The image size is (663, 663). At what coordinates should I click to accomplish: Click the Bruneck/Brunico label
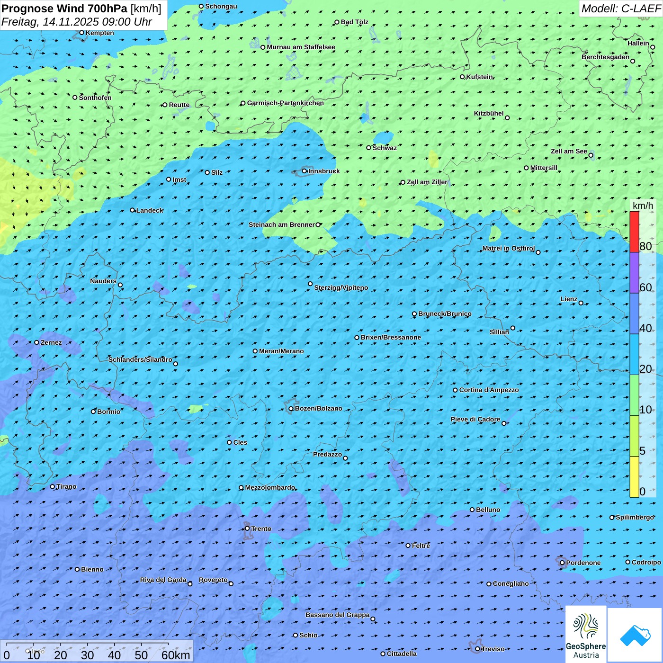click(445, 314)
